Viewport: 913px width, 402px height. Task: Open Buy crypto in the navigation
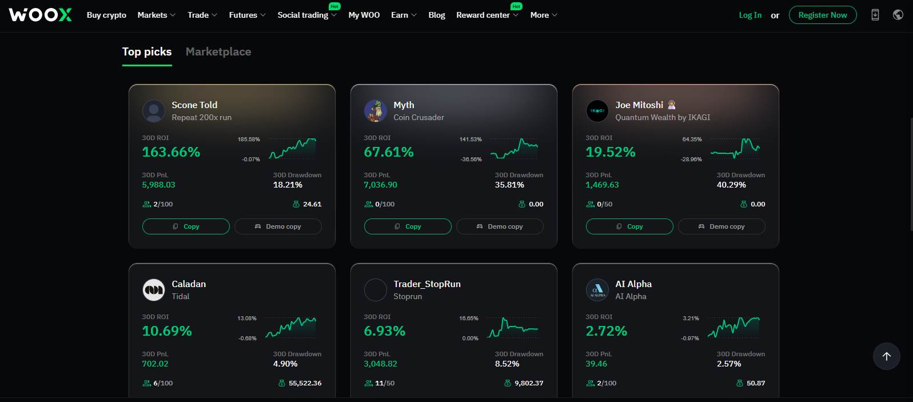point(106,15)
